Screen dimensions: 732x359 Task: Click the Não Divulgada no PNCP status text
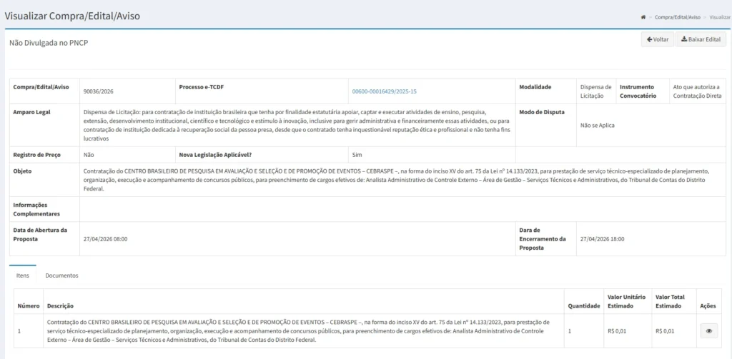click(49, 43)
